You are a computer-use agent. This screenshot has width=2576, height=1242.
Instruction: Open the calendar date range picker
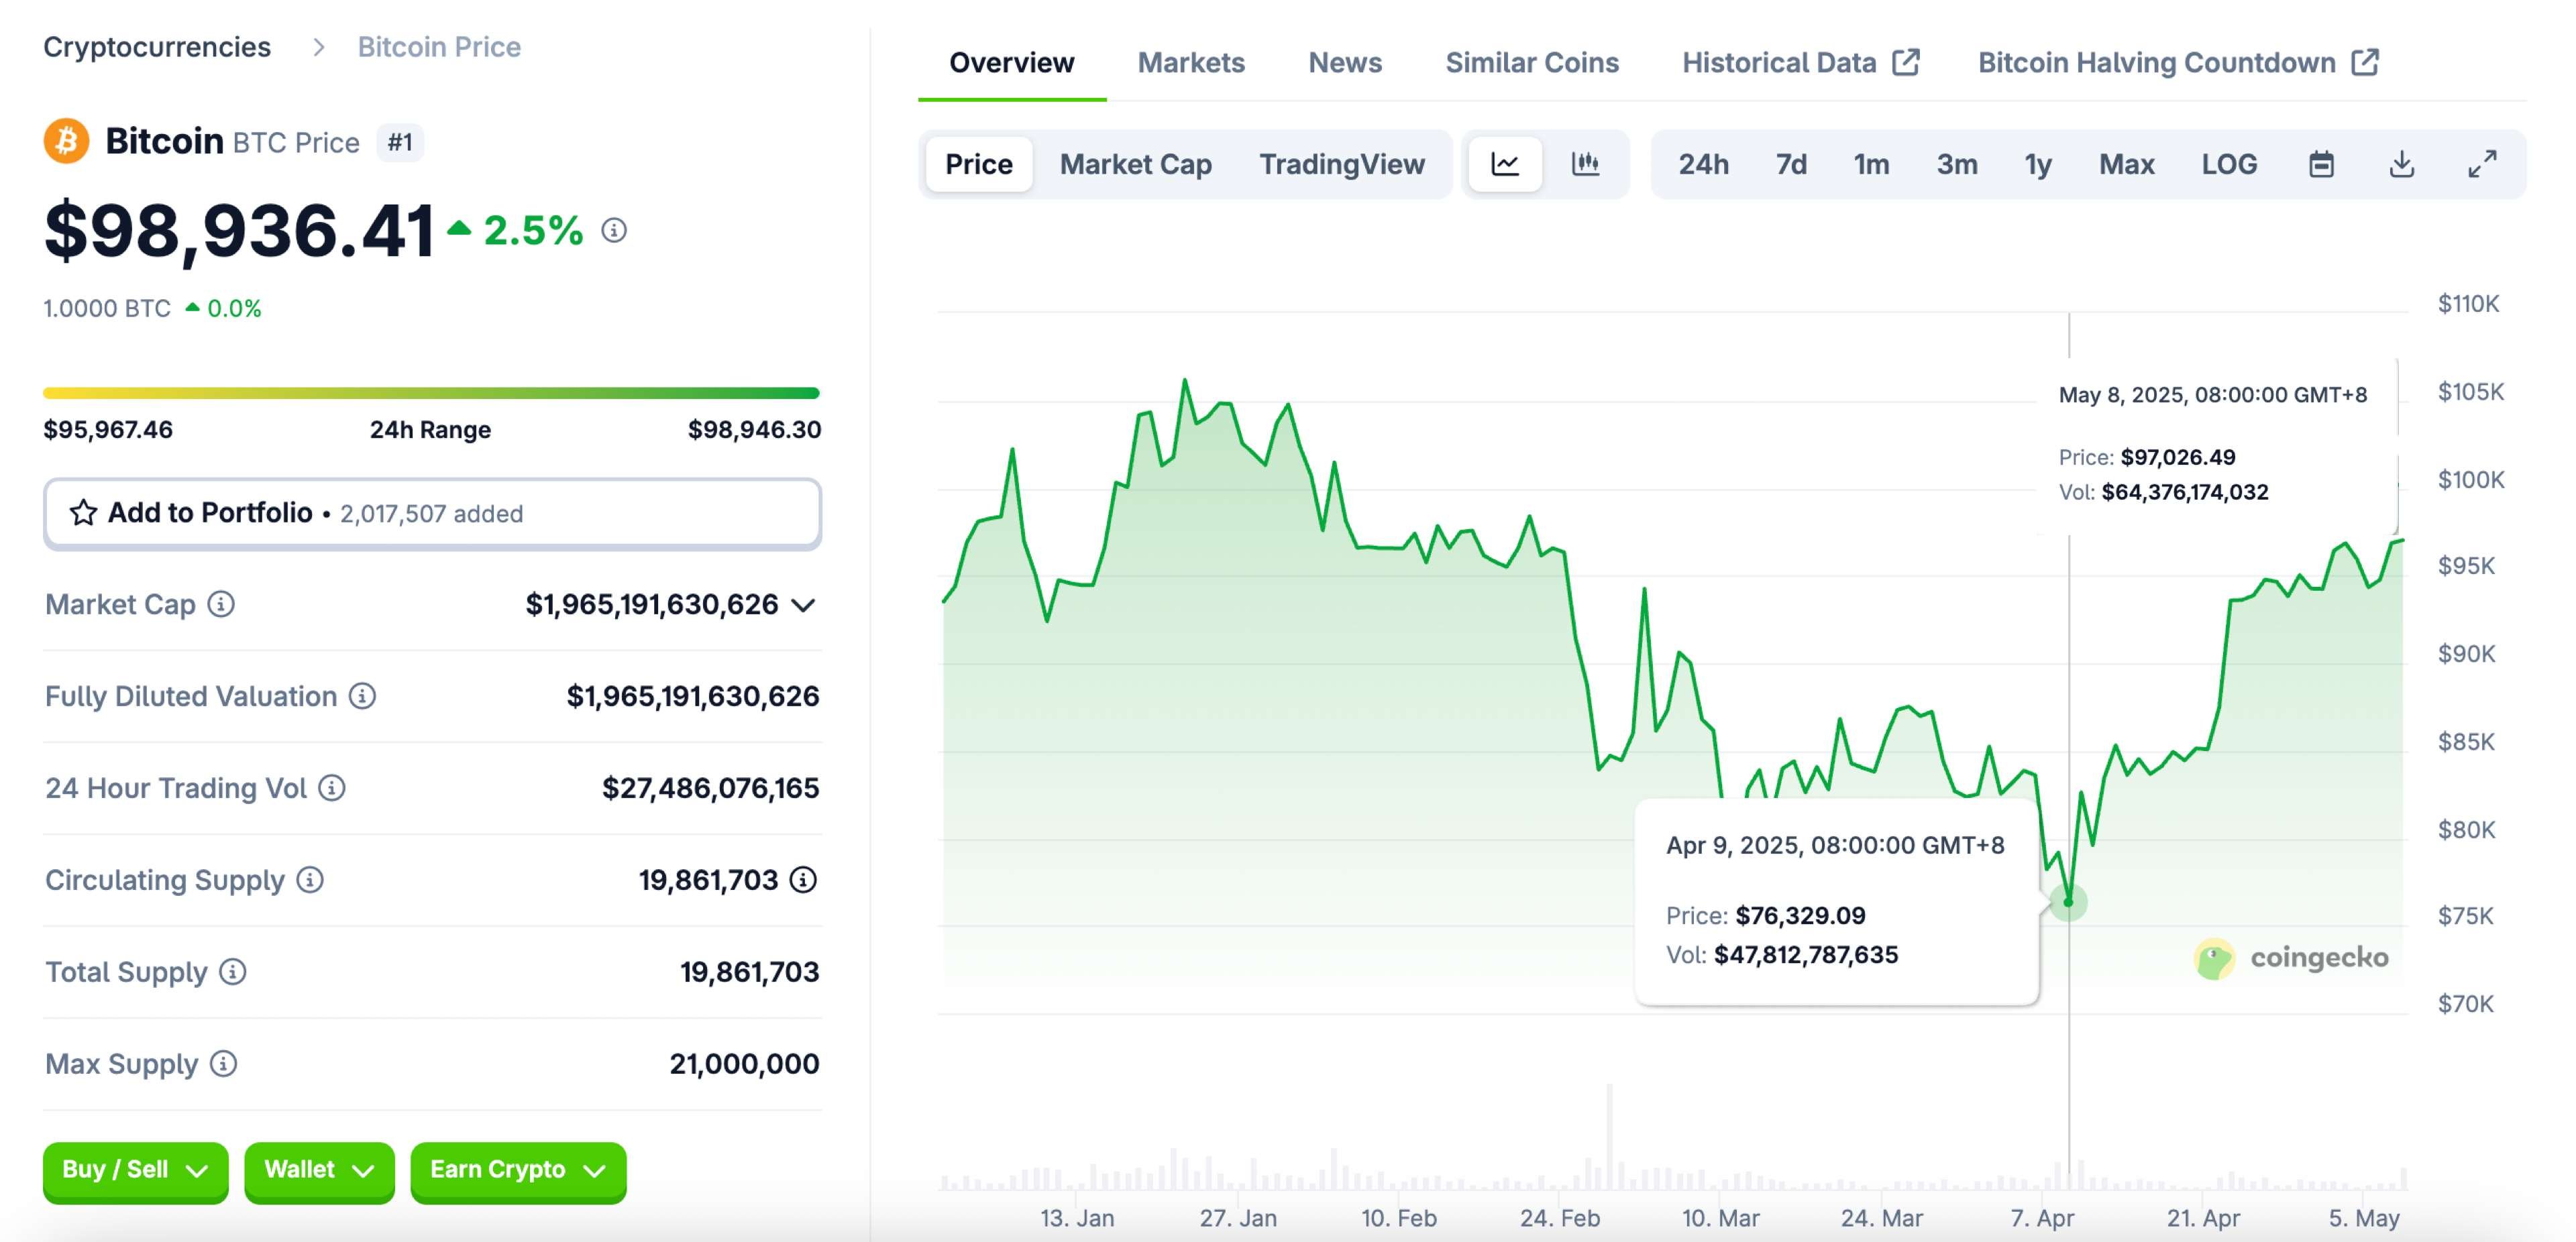click(2321, 164)
